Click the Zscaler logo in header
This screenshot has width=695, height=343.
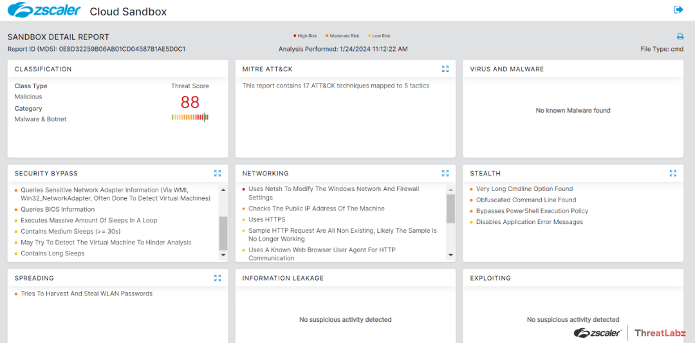coord(44,11)
